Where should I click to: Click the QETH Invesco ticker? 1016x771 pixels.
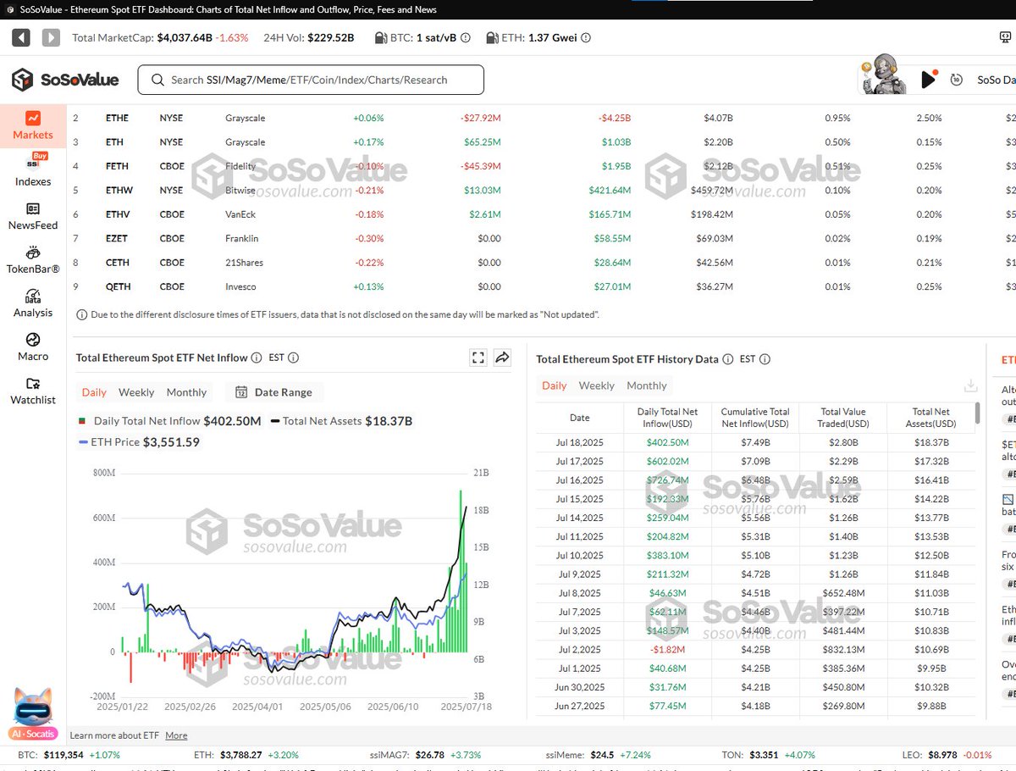coord(117,286)
